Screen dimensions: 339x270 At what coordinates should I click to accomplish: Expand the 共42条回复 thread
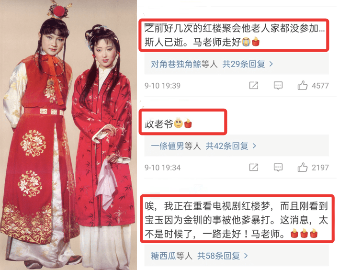pos(231,146)
